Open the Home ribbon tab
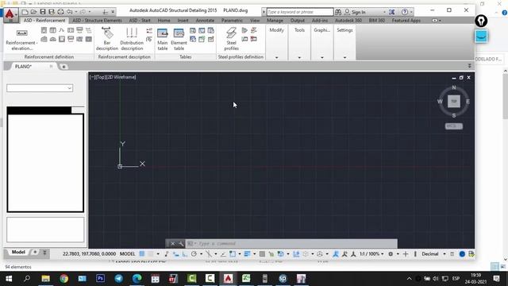The image size is (508, 286). (164, 21)
